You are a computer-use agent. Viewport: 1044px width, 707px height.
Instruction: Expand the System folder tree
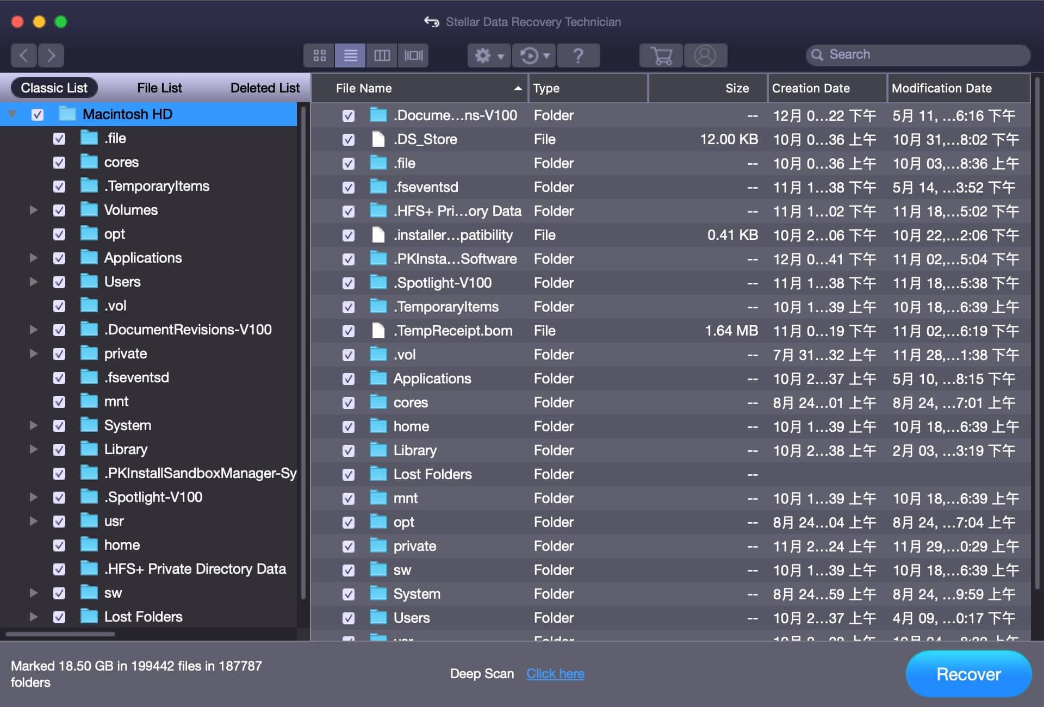pos(32,425)
